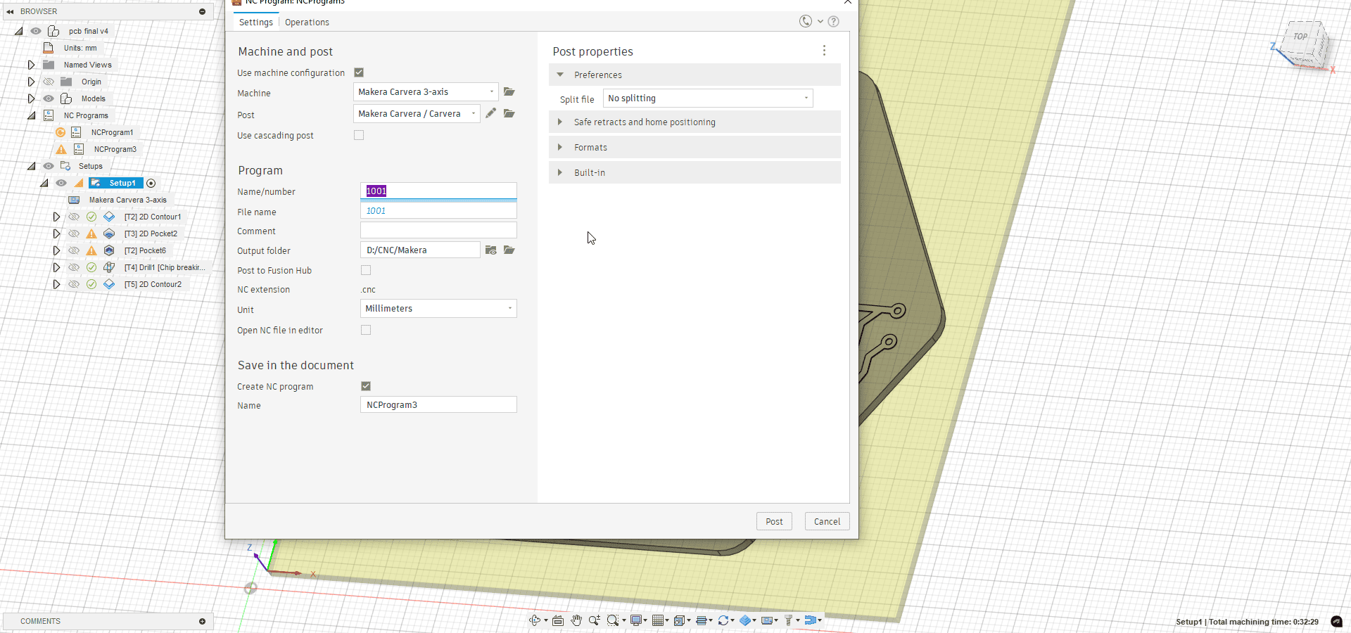Click the three-dot Post properties menu
This screenshot has height=633, width=1351.
pyautogui.click(x=824, y=51)
